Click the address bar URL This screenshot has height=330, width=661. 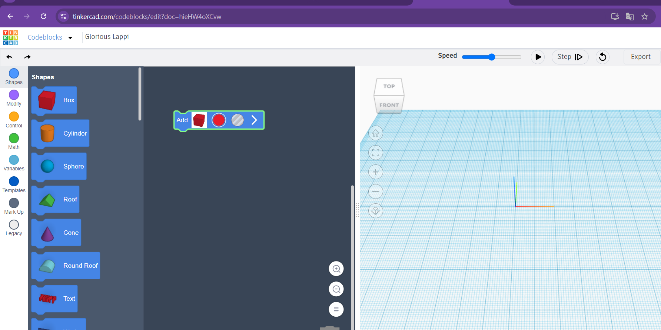(x=147, y=17)
